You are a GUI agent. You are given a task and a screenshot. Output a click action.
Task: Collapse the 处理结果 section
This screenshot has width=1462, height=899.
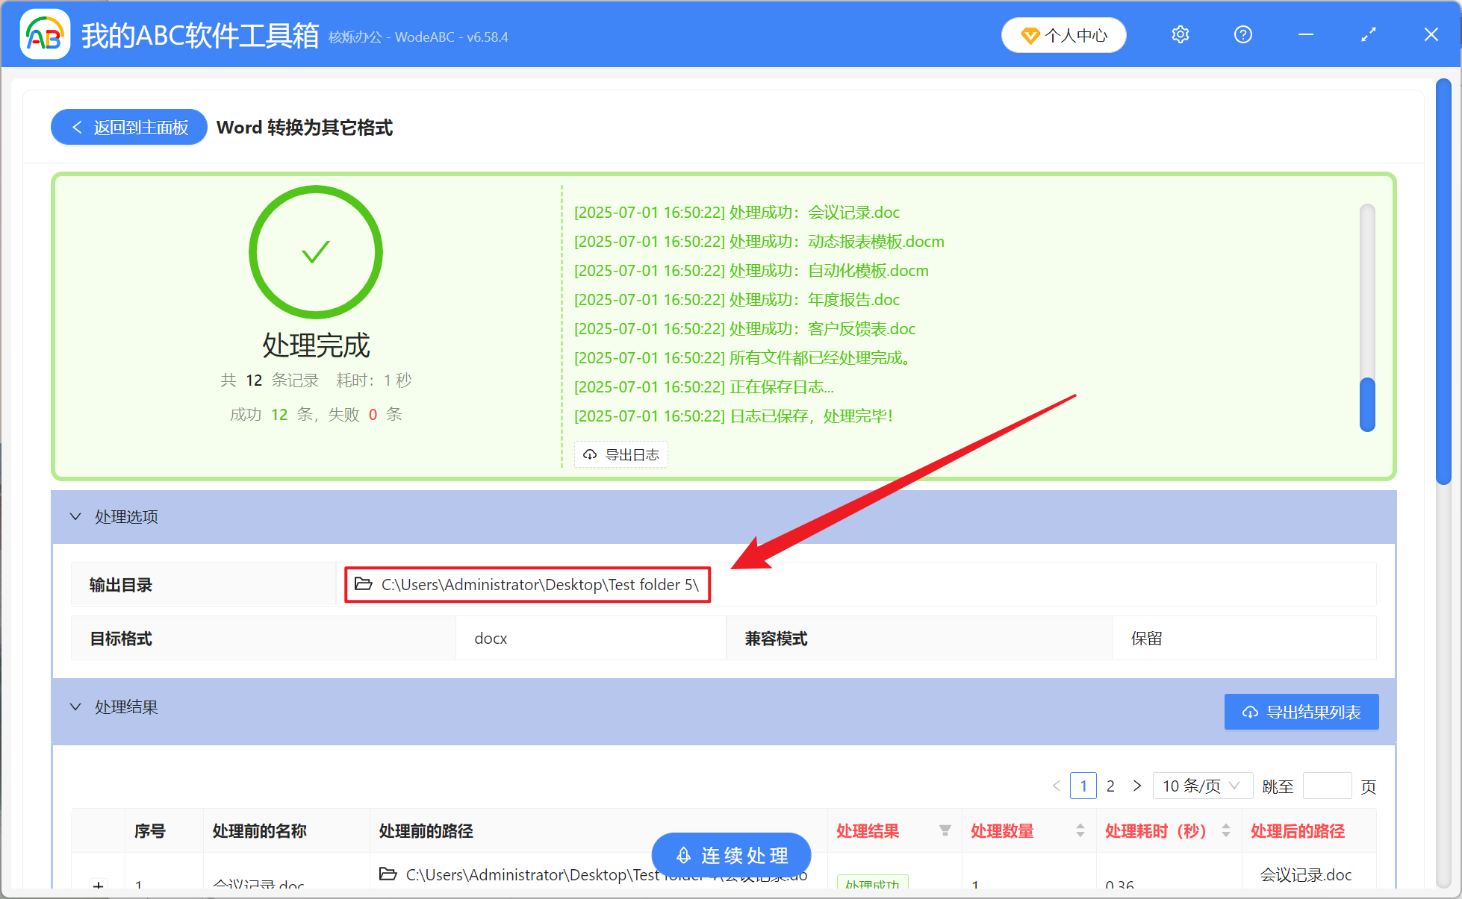click(x=75, y=707)
